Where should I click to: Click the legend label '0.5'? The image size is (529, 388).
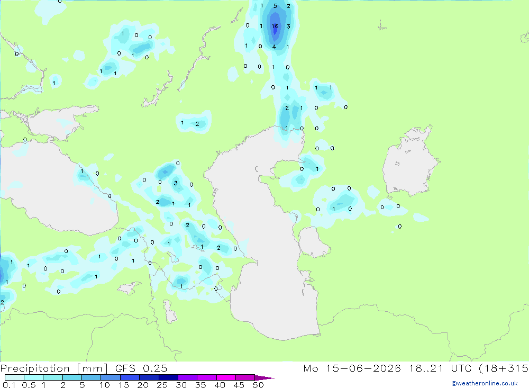29,385
